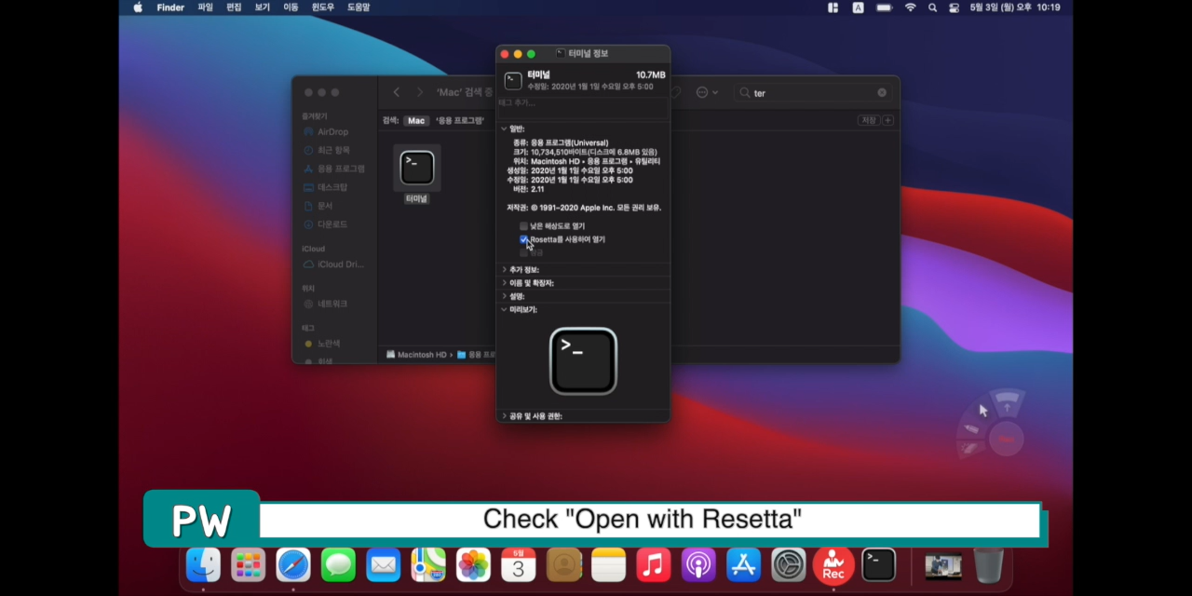Open the Apple menu

pyautogui.click(x=138, y=7)
